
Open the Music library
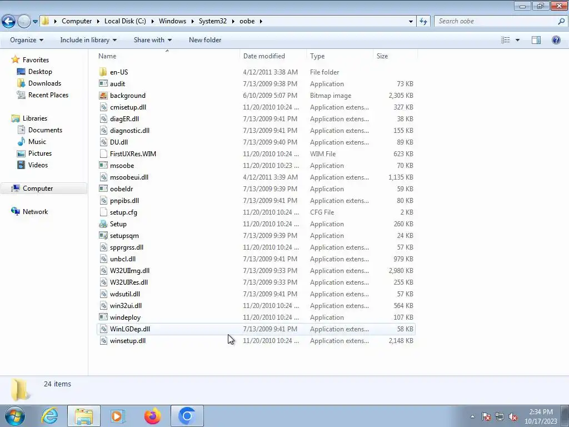[x=37, y=142]
